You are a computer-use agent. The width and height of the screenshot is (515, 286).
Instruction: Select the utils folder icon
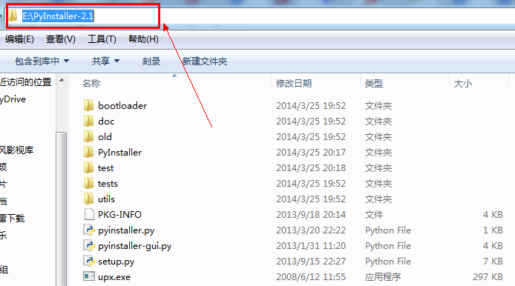(88, 199)
